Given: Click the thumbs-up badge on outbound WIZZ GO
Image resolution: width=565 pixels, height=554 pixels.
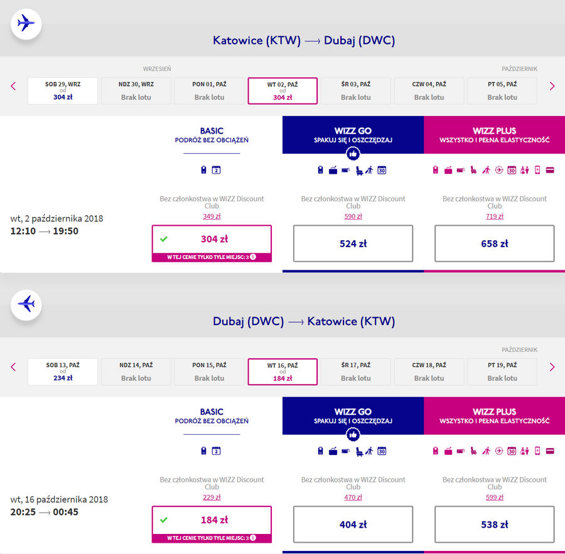Looking at the screenshot, I should point(353,154).
